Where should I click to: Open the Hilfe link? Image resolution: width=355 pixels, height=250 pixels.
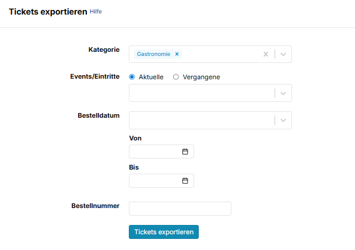(96, 12)
